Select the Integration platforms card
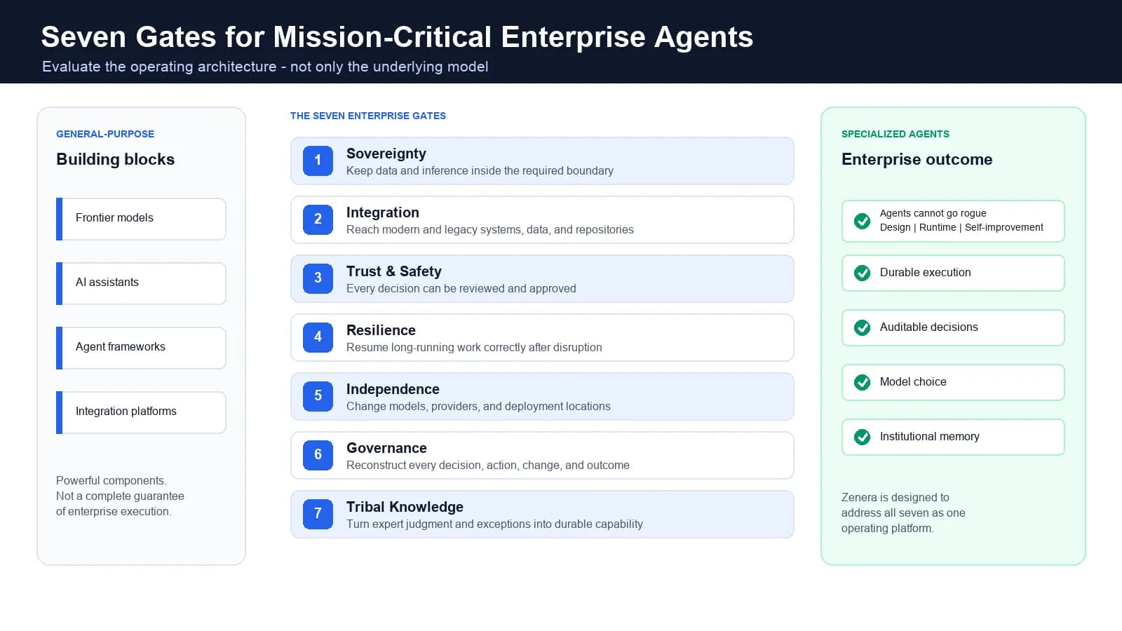The image size is (1122, 631). 141,412
